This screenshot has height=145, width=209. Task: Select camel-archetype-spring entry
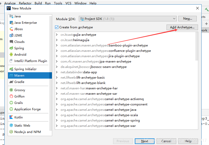(100, 120)
